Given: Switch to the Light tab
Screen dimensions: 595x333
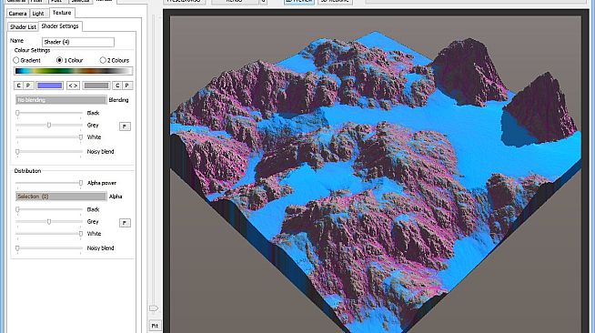Looking at the screenshot, I should tap(38, 14).
